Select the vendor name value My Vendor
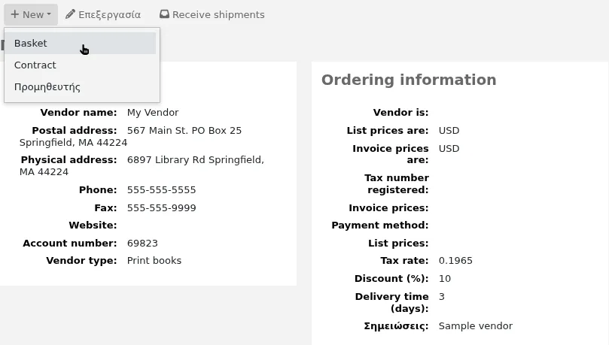Viewport: 609px width, 345px height. (153, 113)
